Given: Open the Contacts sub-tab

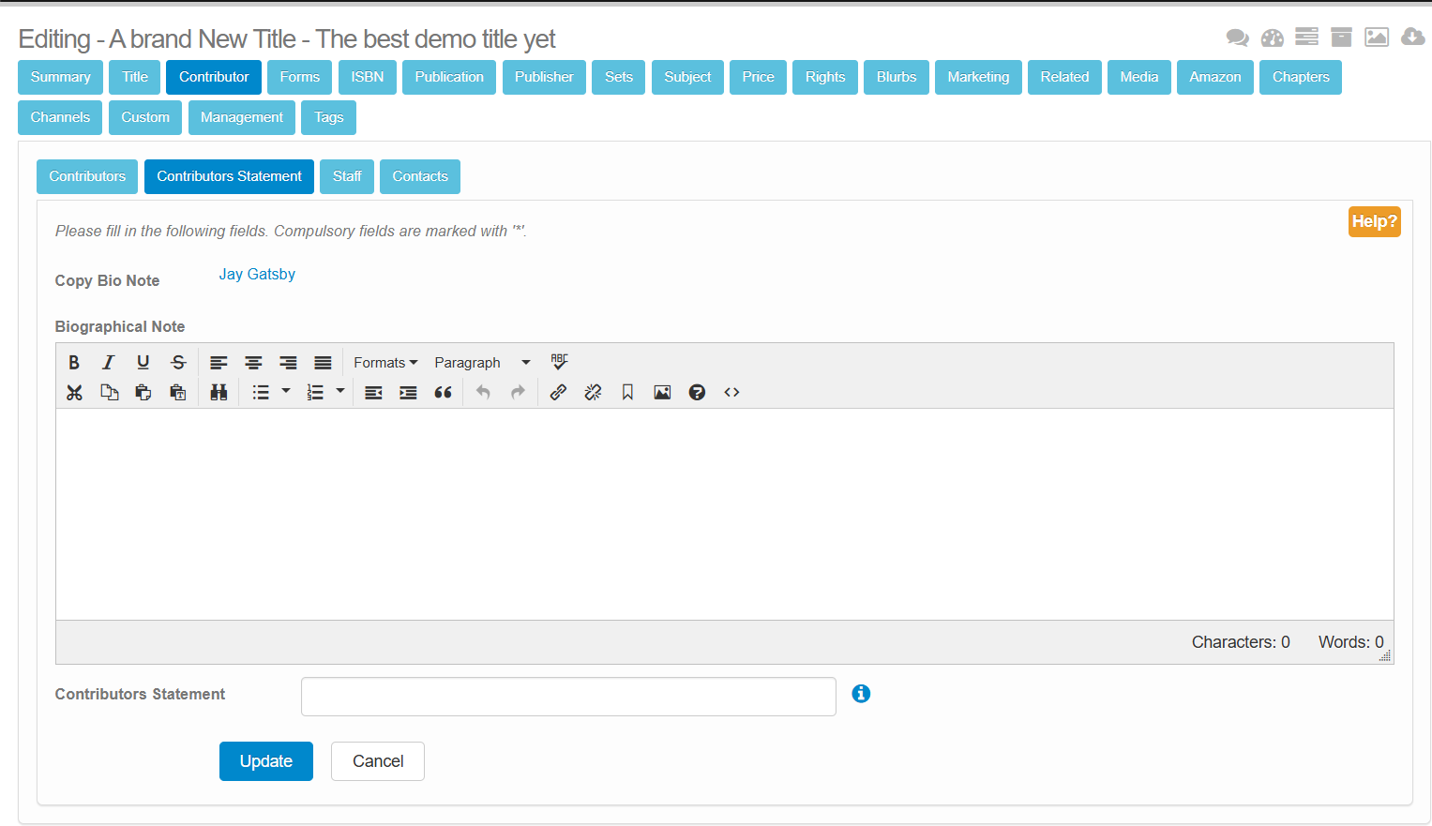Looking at the screenshot, I should (x=420, y=176).
